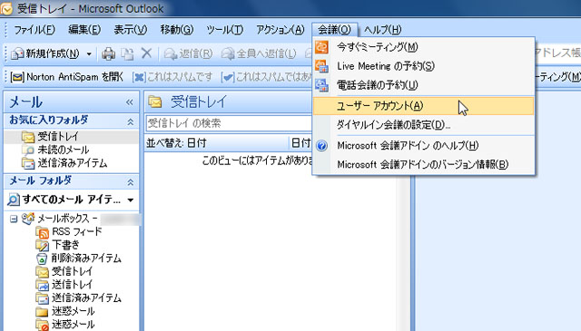Open the 表示(V) menu

pos(131,30)
